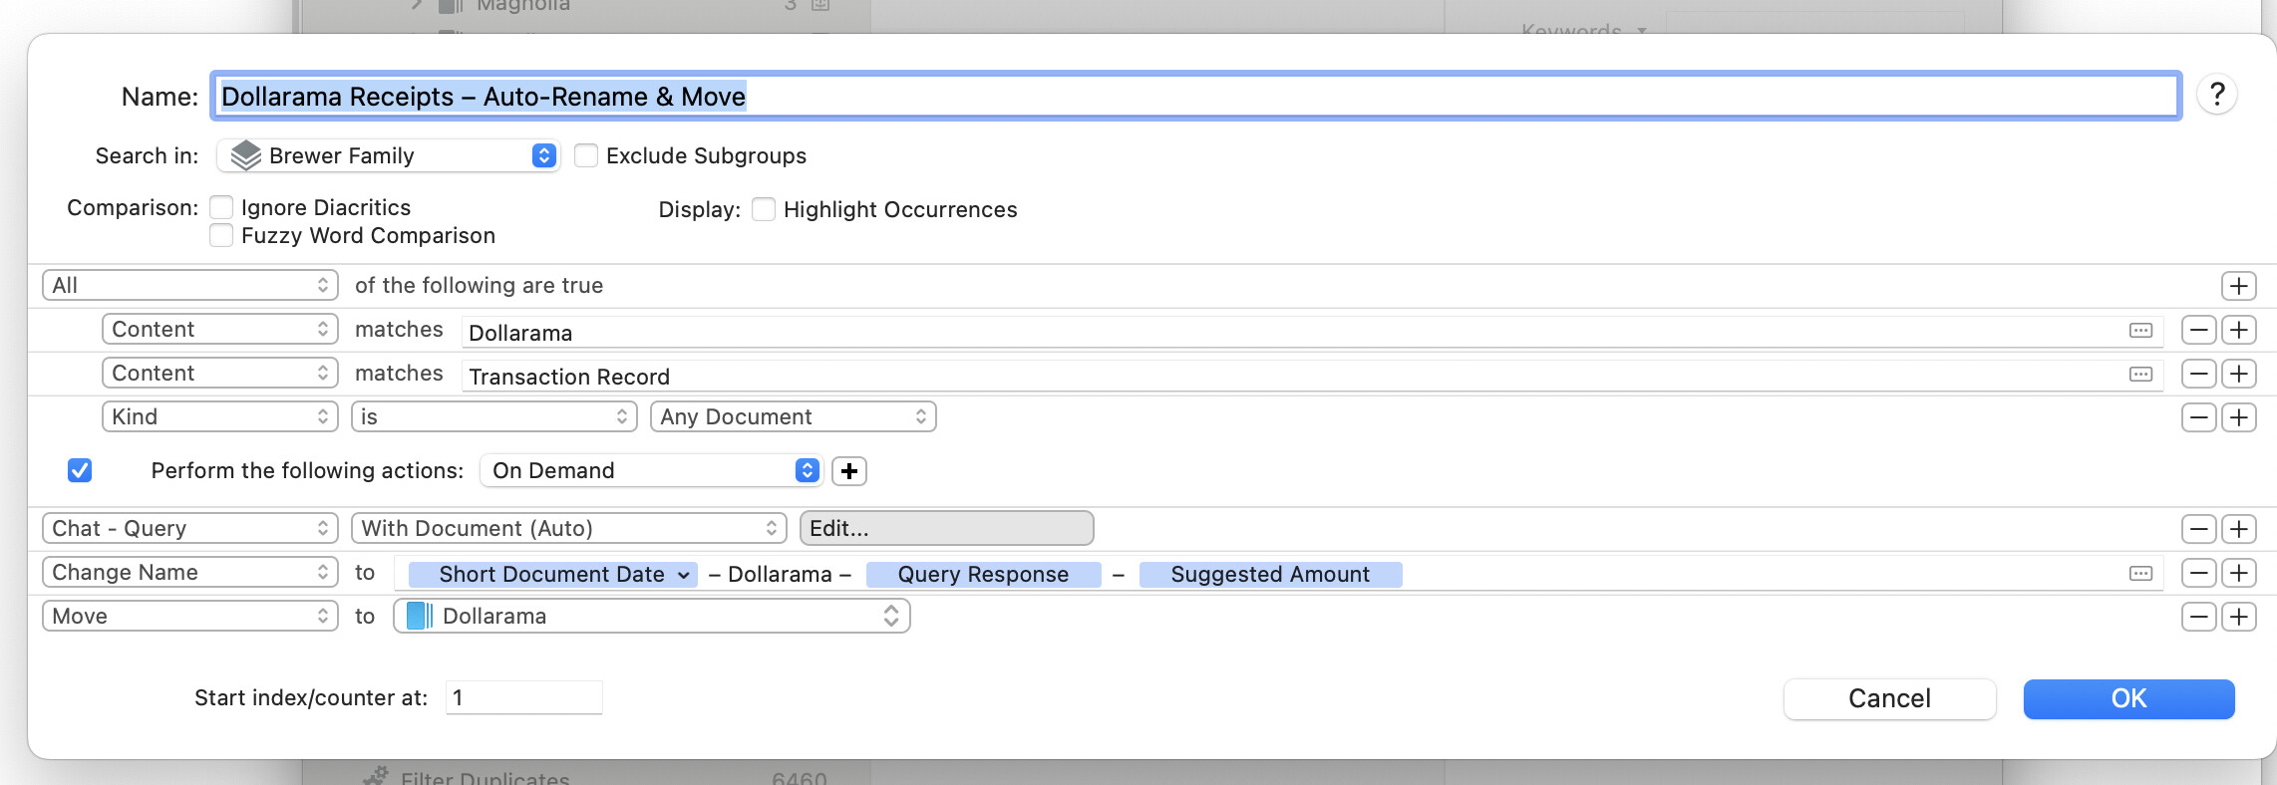Delete the Move action row
The height and width of the screenshot is (785, 2277).
[x=2198, y=617]
